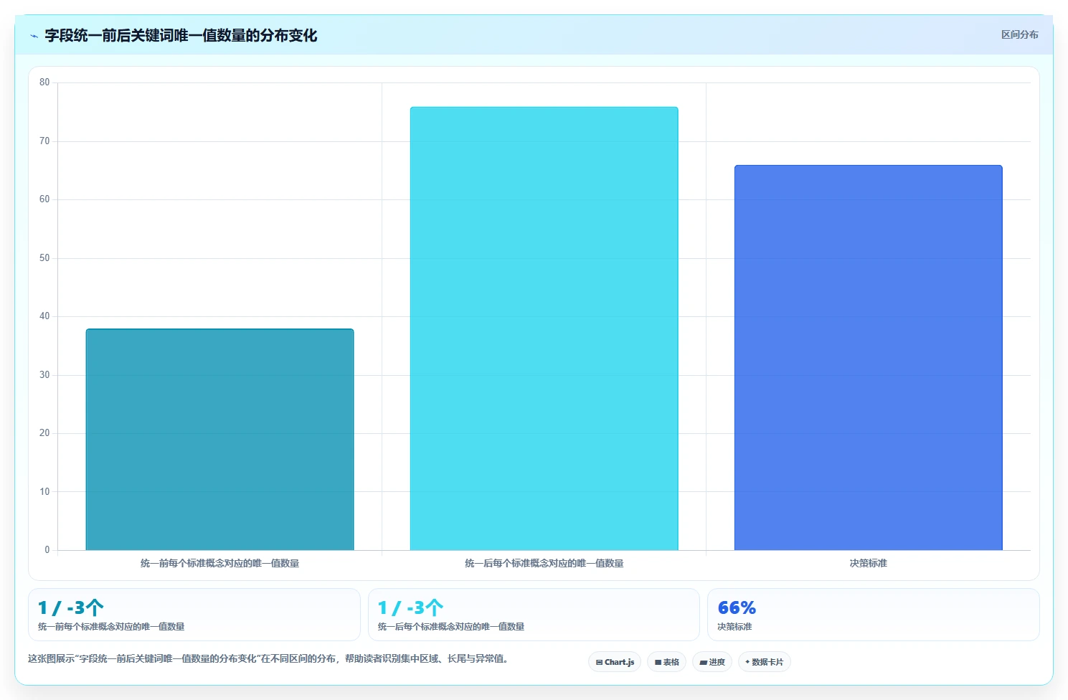Viewport: 1068px width, 700px height.
Task: Click the description sentence beginning 这张图展示
Action: (x=269, y=658)
